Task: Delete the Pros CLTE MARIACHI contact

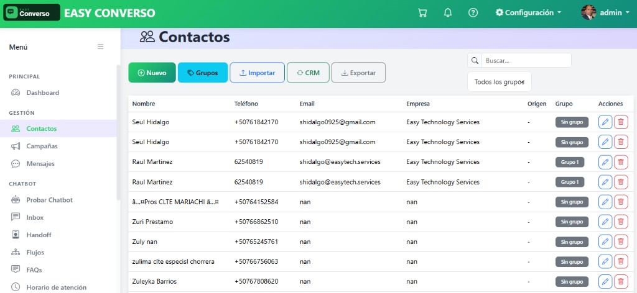Action: [621, 202]
